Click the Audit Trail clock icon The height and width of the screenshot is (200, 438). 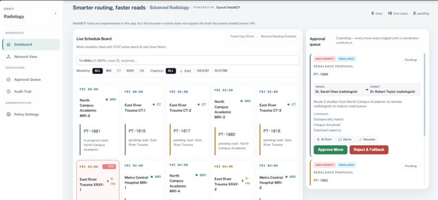(x=8, y=92)
